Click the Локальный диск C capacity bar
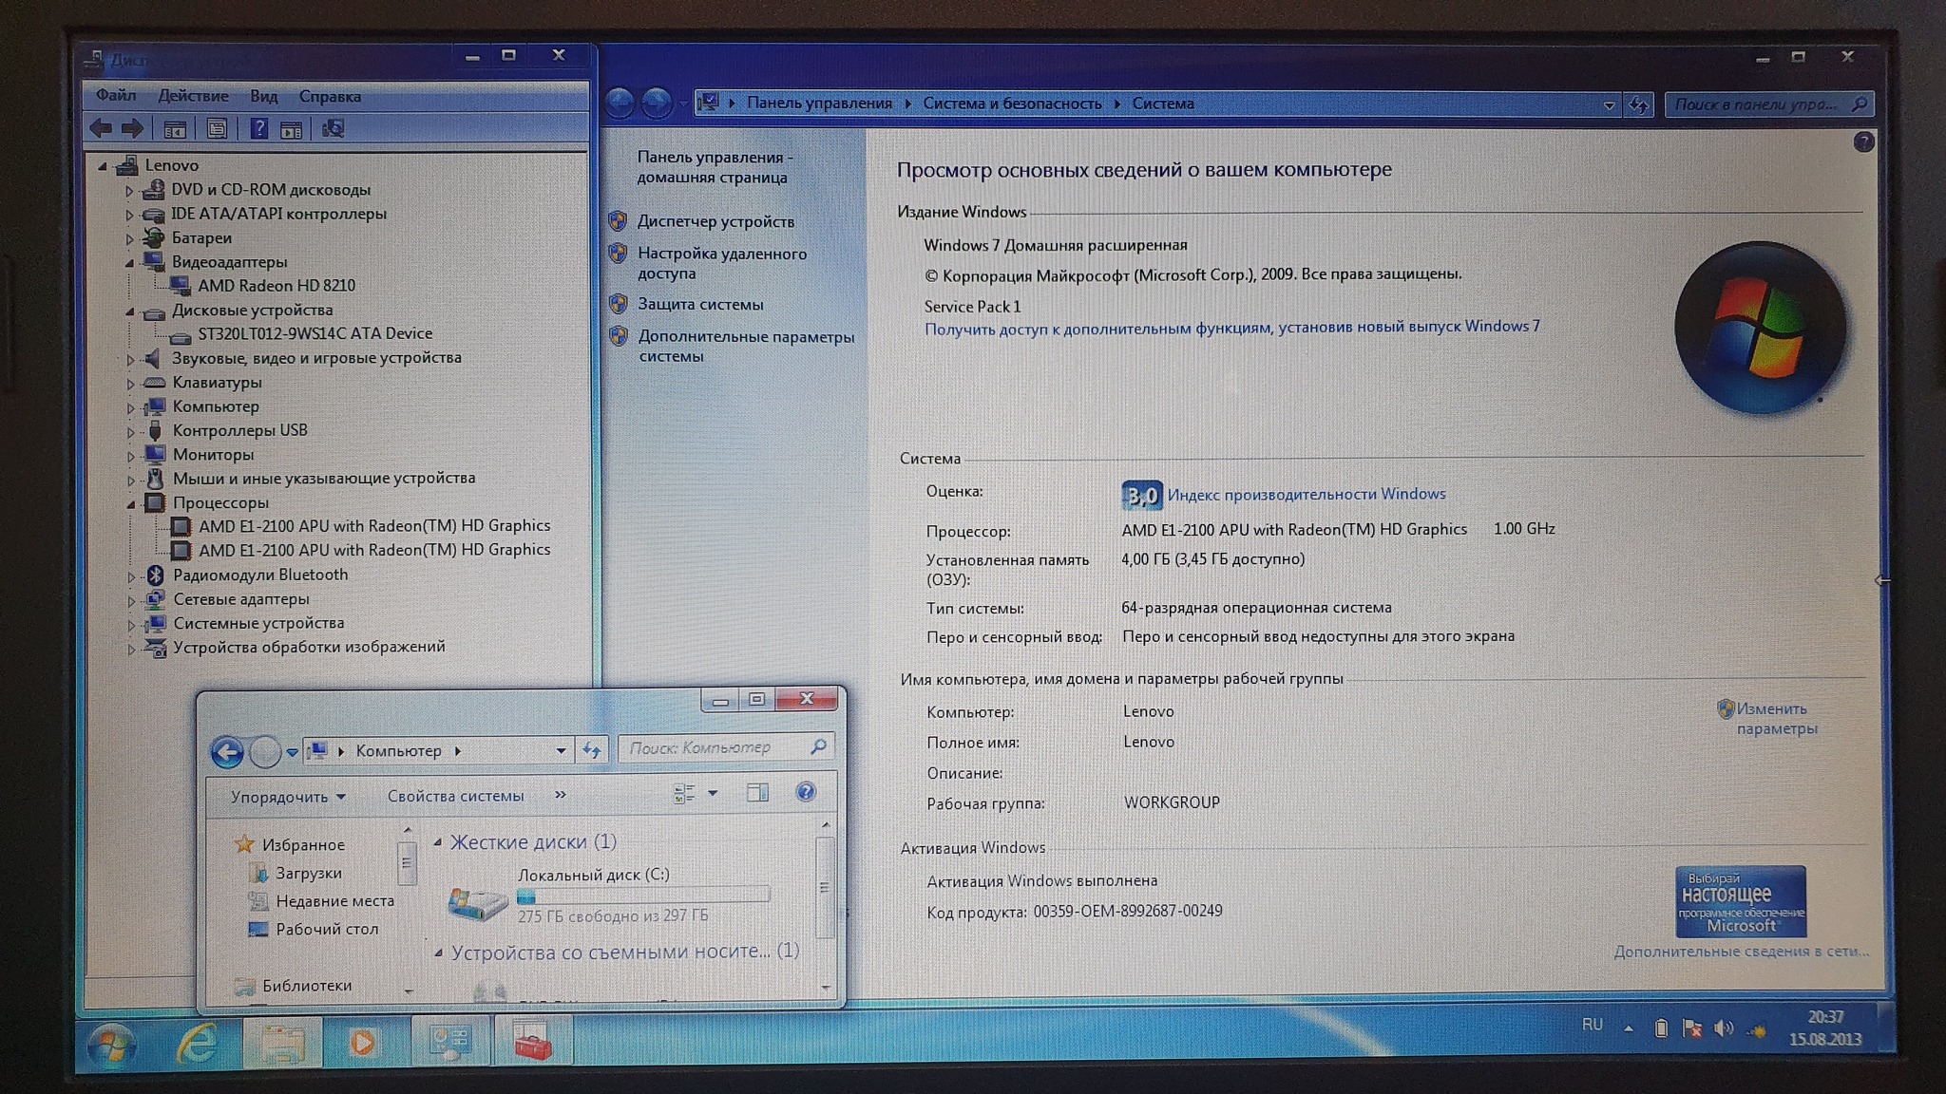The height and width of the screenshot is (1094, 1946). coord(643,896)
